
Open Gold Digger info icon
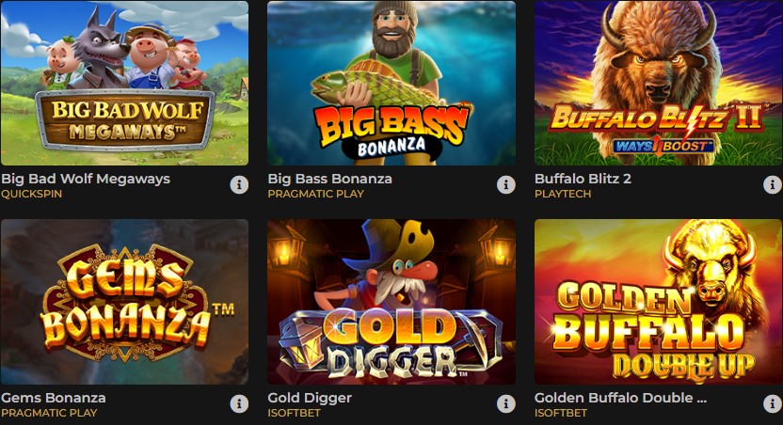coord(506,403)
